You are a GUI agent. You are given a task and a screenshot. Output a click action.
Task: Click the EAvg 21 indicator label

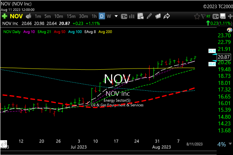pyautogui.click(x=44, y=32)
